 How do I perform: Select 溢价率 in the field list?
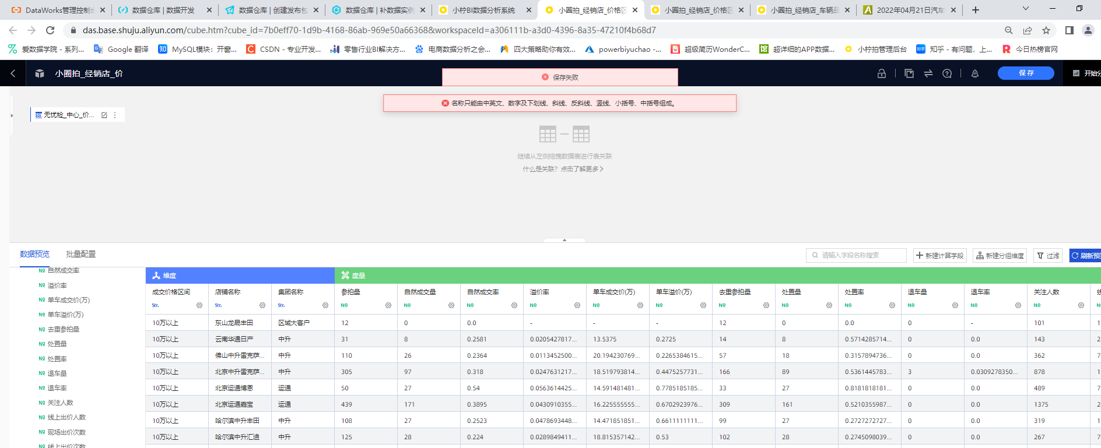coord(57,285)
